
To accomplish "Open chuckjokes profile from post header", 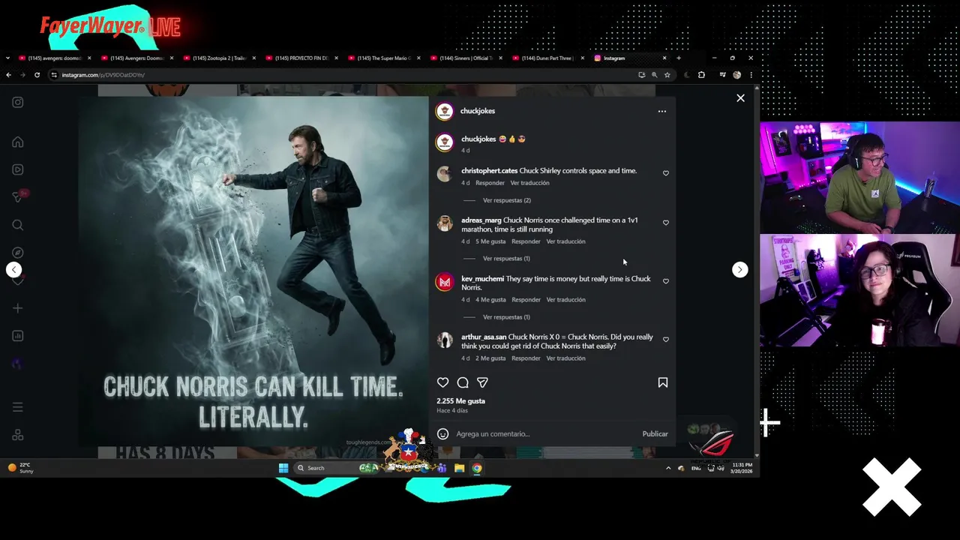I will pos(478,111).
